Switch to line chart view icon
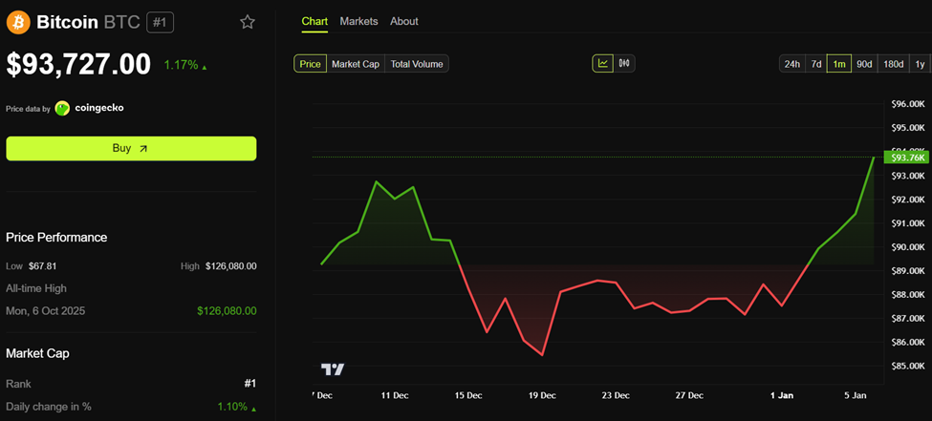932x421 pixels. pyautogui.click(x=602, y=64)
